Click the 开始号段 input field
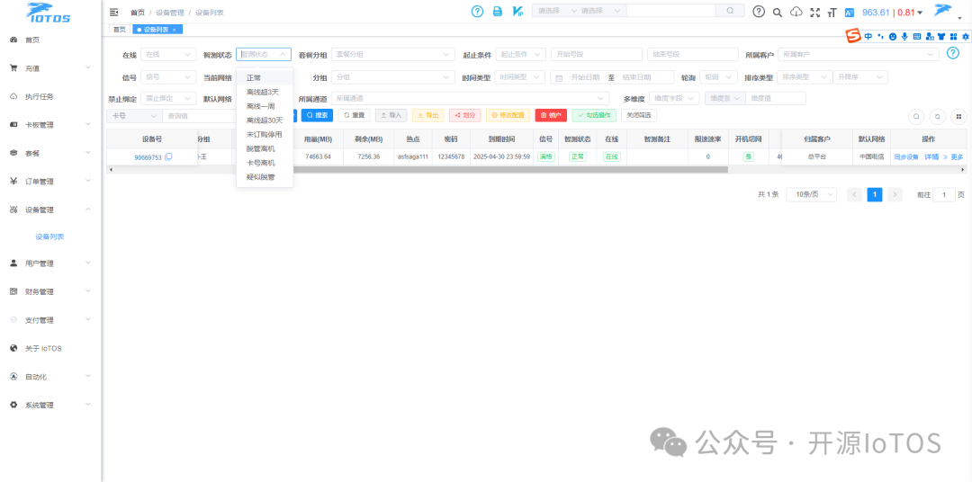The height and width of the screenshot is (482, 972). (597, 55)
